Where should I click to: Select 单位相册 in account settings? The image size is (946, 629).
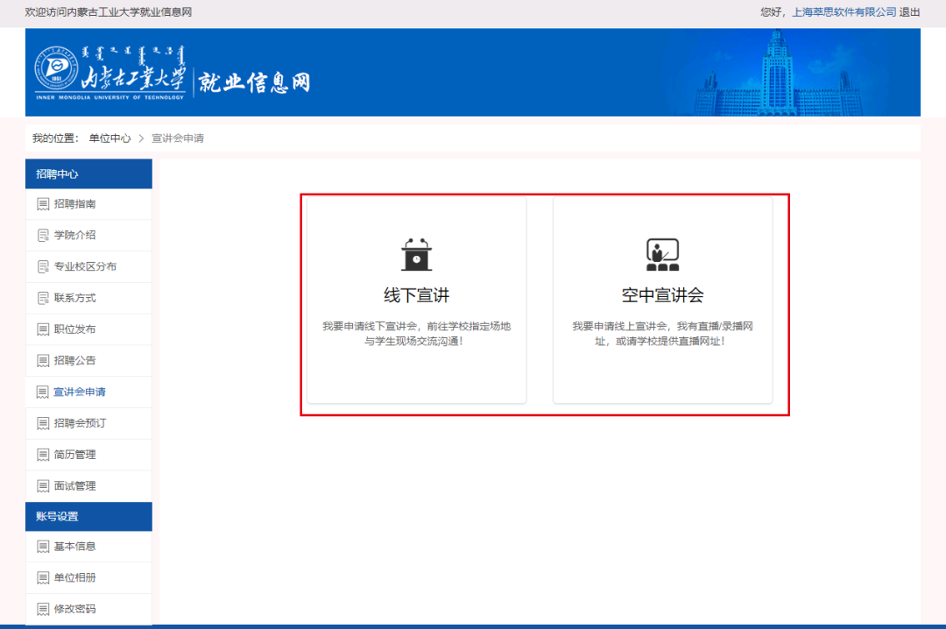click(x=74, y=577)
